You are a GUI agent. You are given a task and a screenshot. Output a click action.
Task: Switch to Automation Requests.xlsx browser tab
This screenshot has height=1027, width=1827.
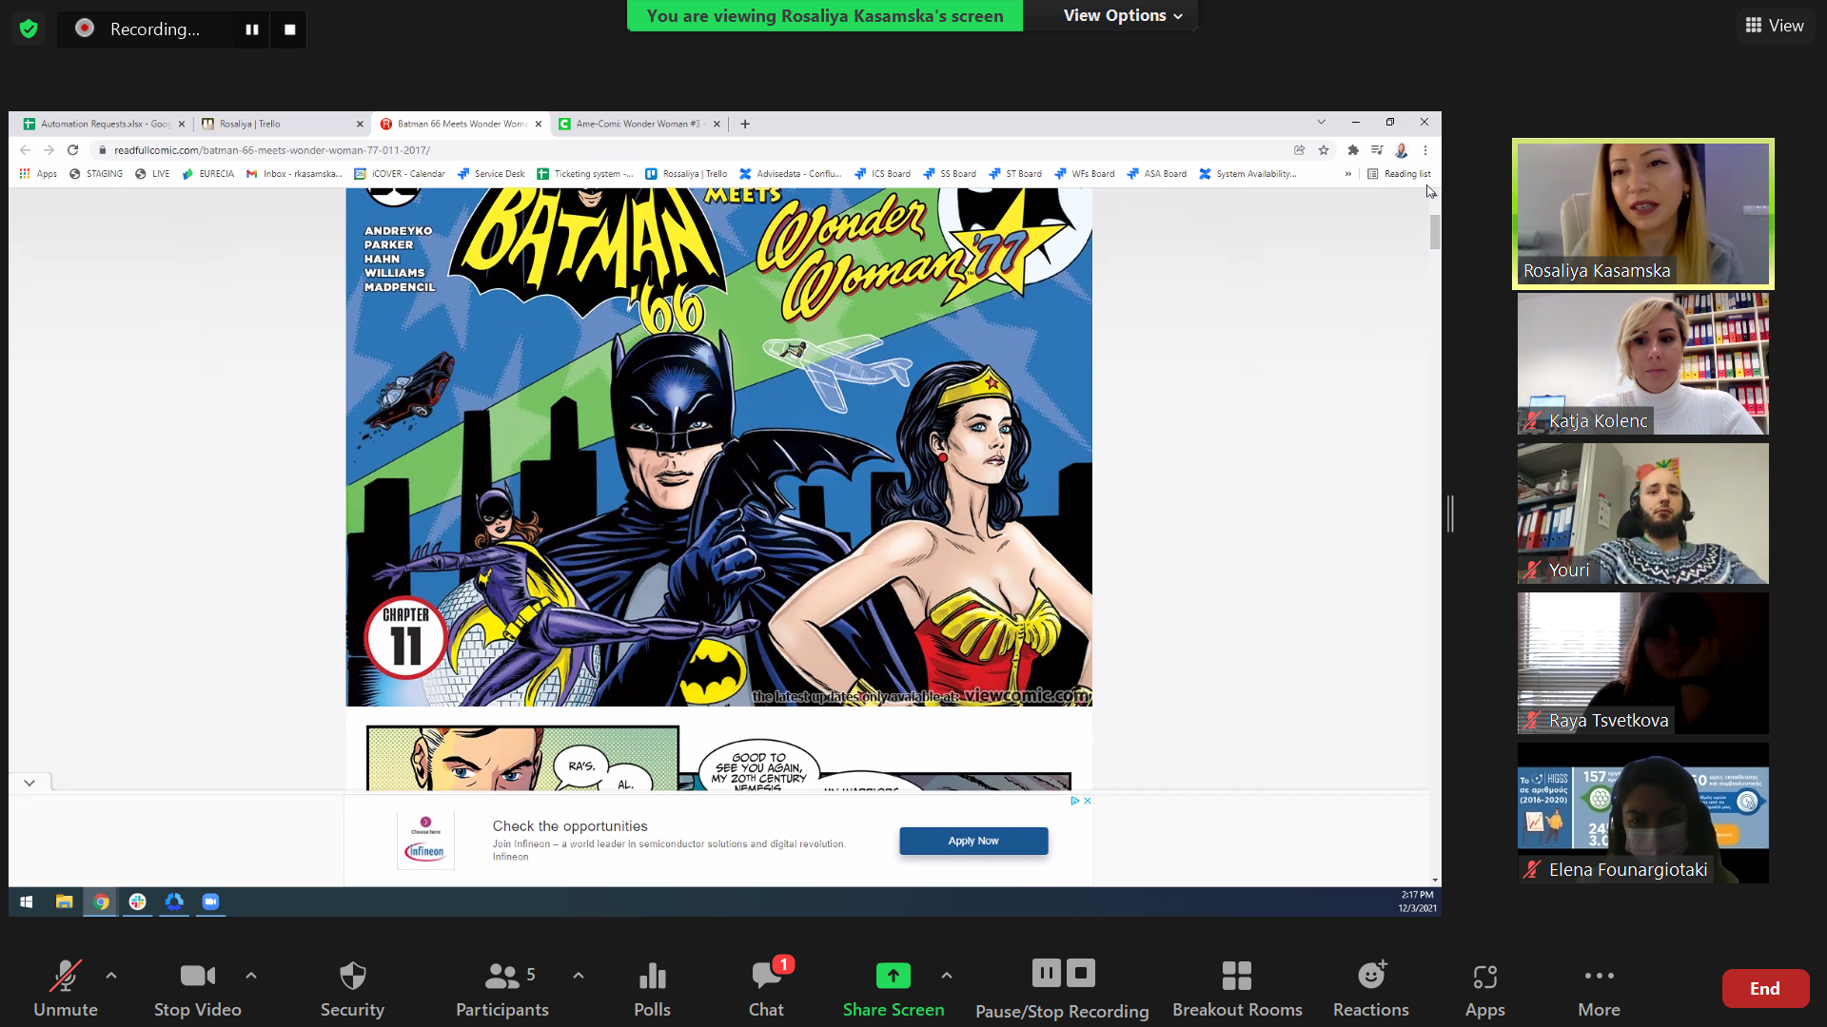tap(102, 124)
